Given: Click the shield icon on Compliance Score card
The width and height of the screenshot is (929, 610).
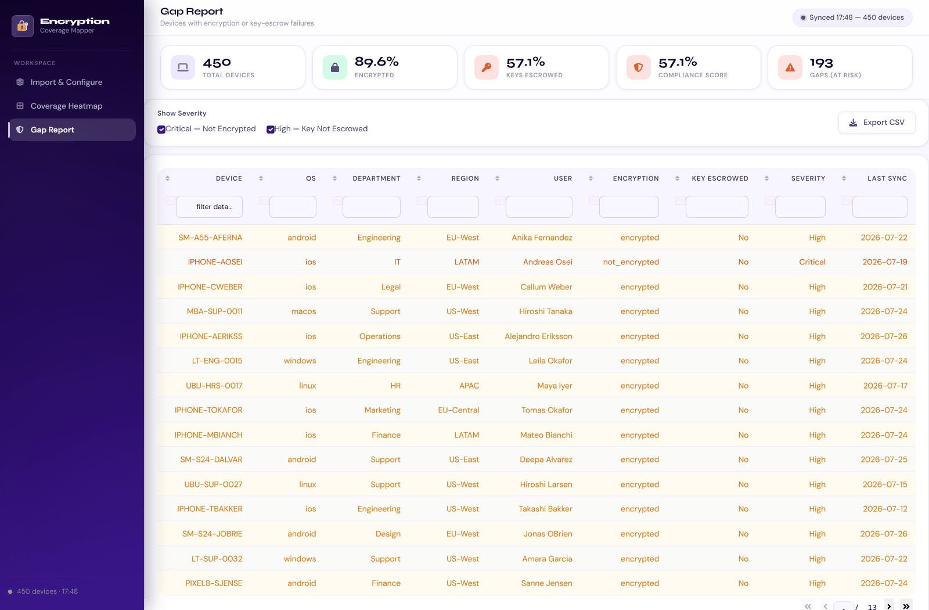Looking at the screenshot, I should tap(639, 67).
